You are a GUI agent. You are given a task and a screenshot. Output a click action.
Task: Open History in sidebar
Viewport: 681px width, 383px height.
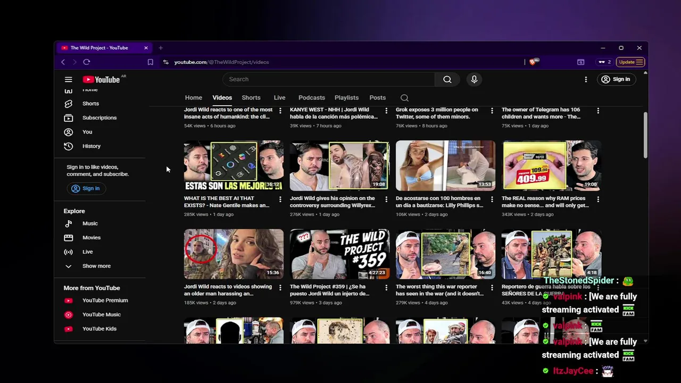91,146
